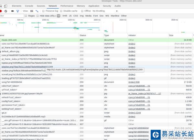Filter requests by Font
Viewport: 194px width, 140px height.
95,16
